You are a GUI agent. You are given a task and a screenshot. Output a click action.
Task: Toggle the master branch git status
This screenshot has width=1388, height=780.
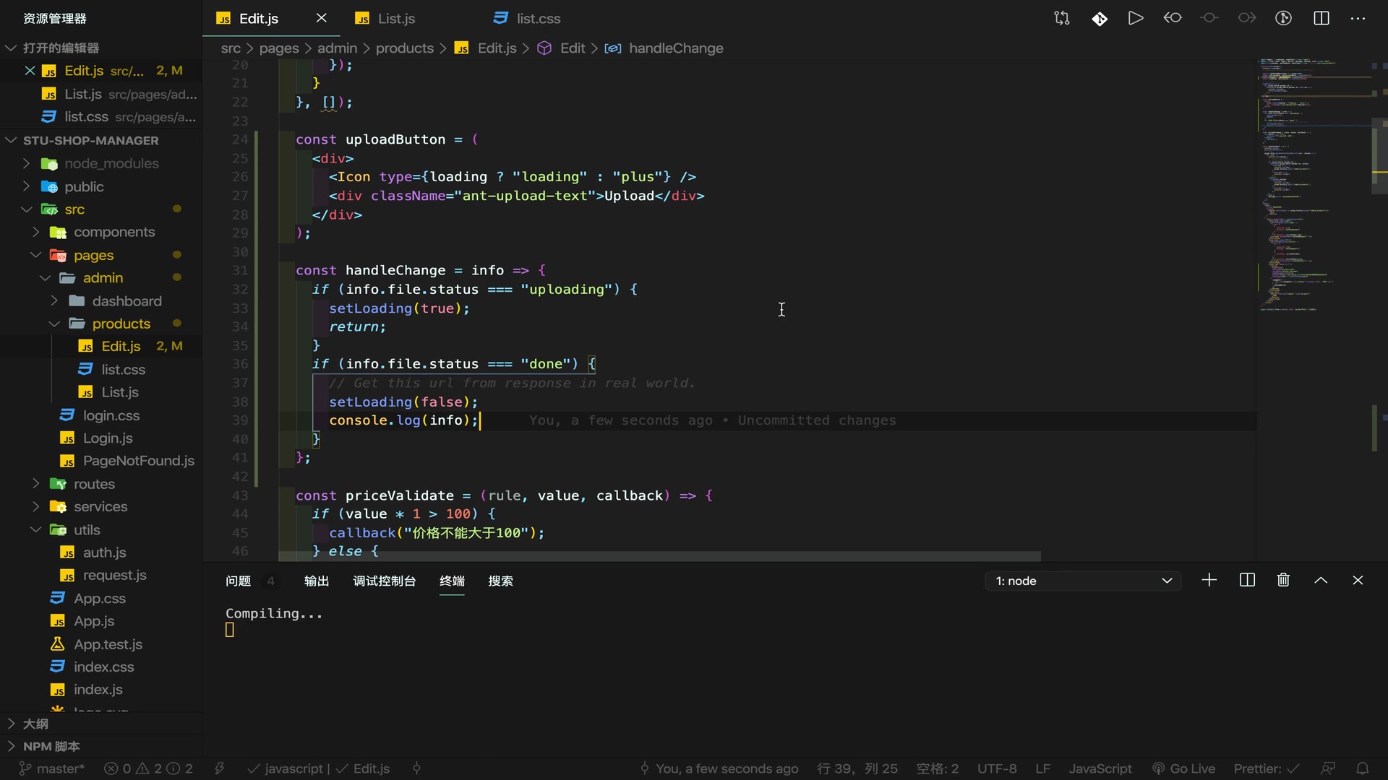point(51,768)
